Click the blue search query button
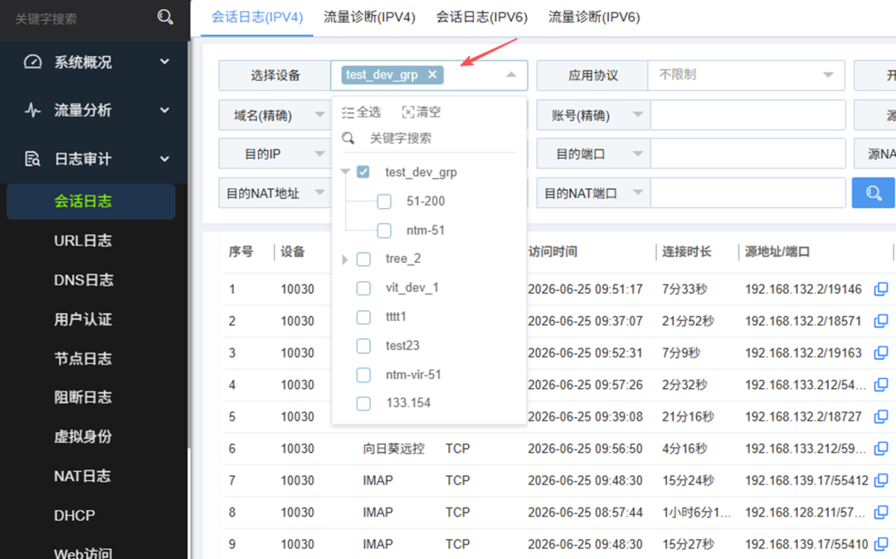896x559 pixels. coord(873,193)
